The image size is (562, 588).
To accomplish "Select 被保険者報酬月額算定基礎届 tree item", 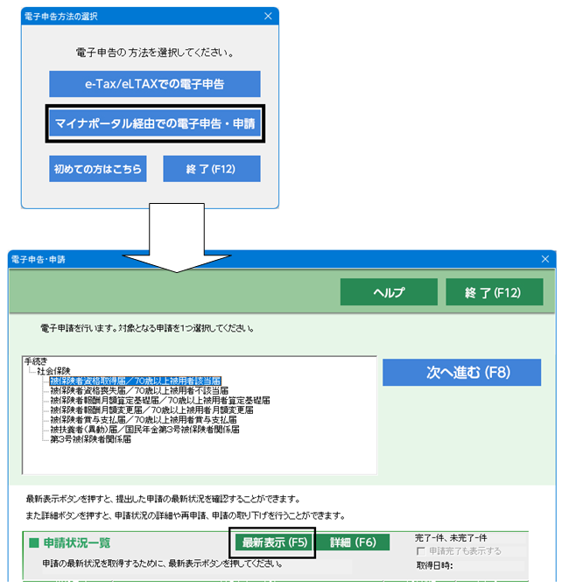I will tap(160, 401).
